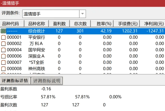
Task: Sort by 盈利数 column header
Action: 59,24
